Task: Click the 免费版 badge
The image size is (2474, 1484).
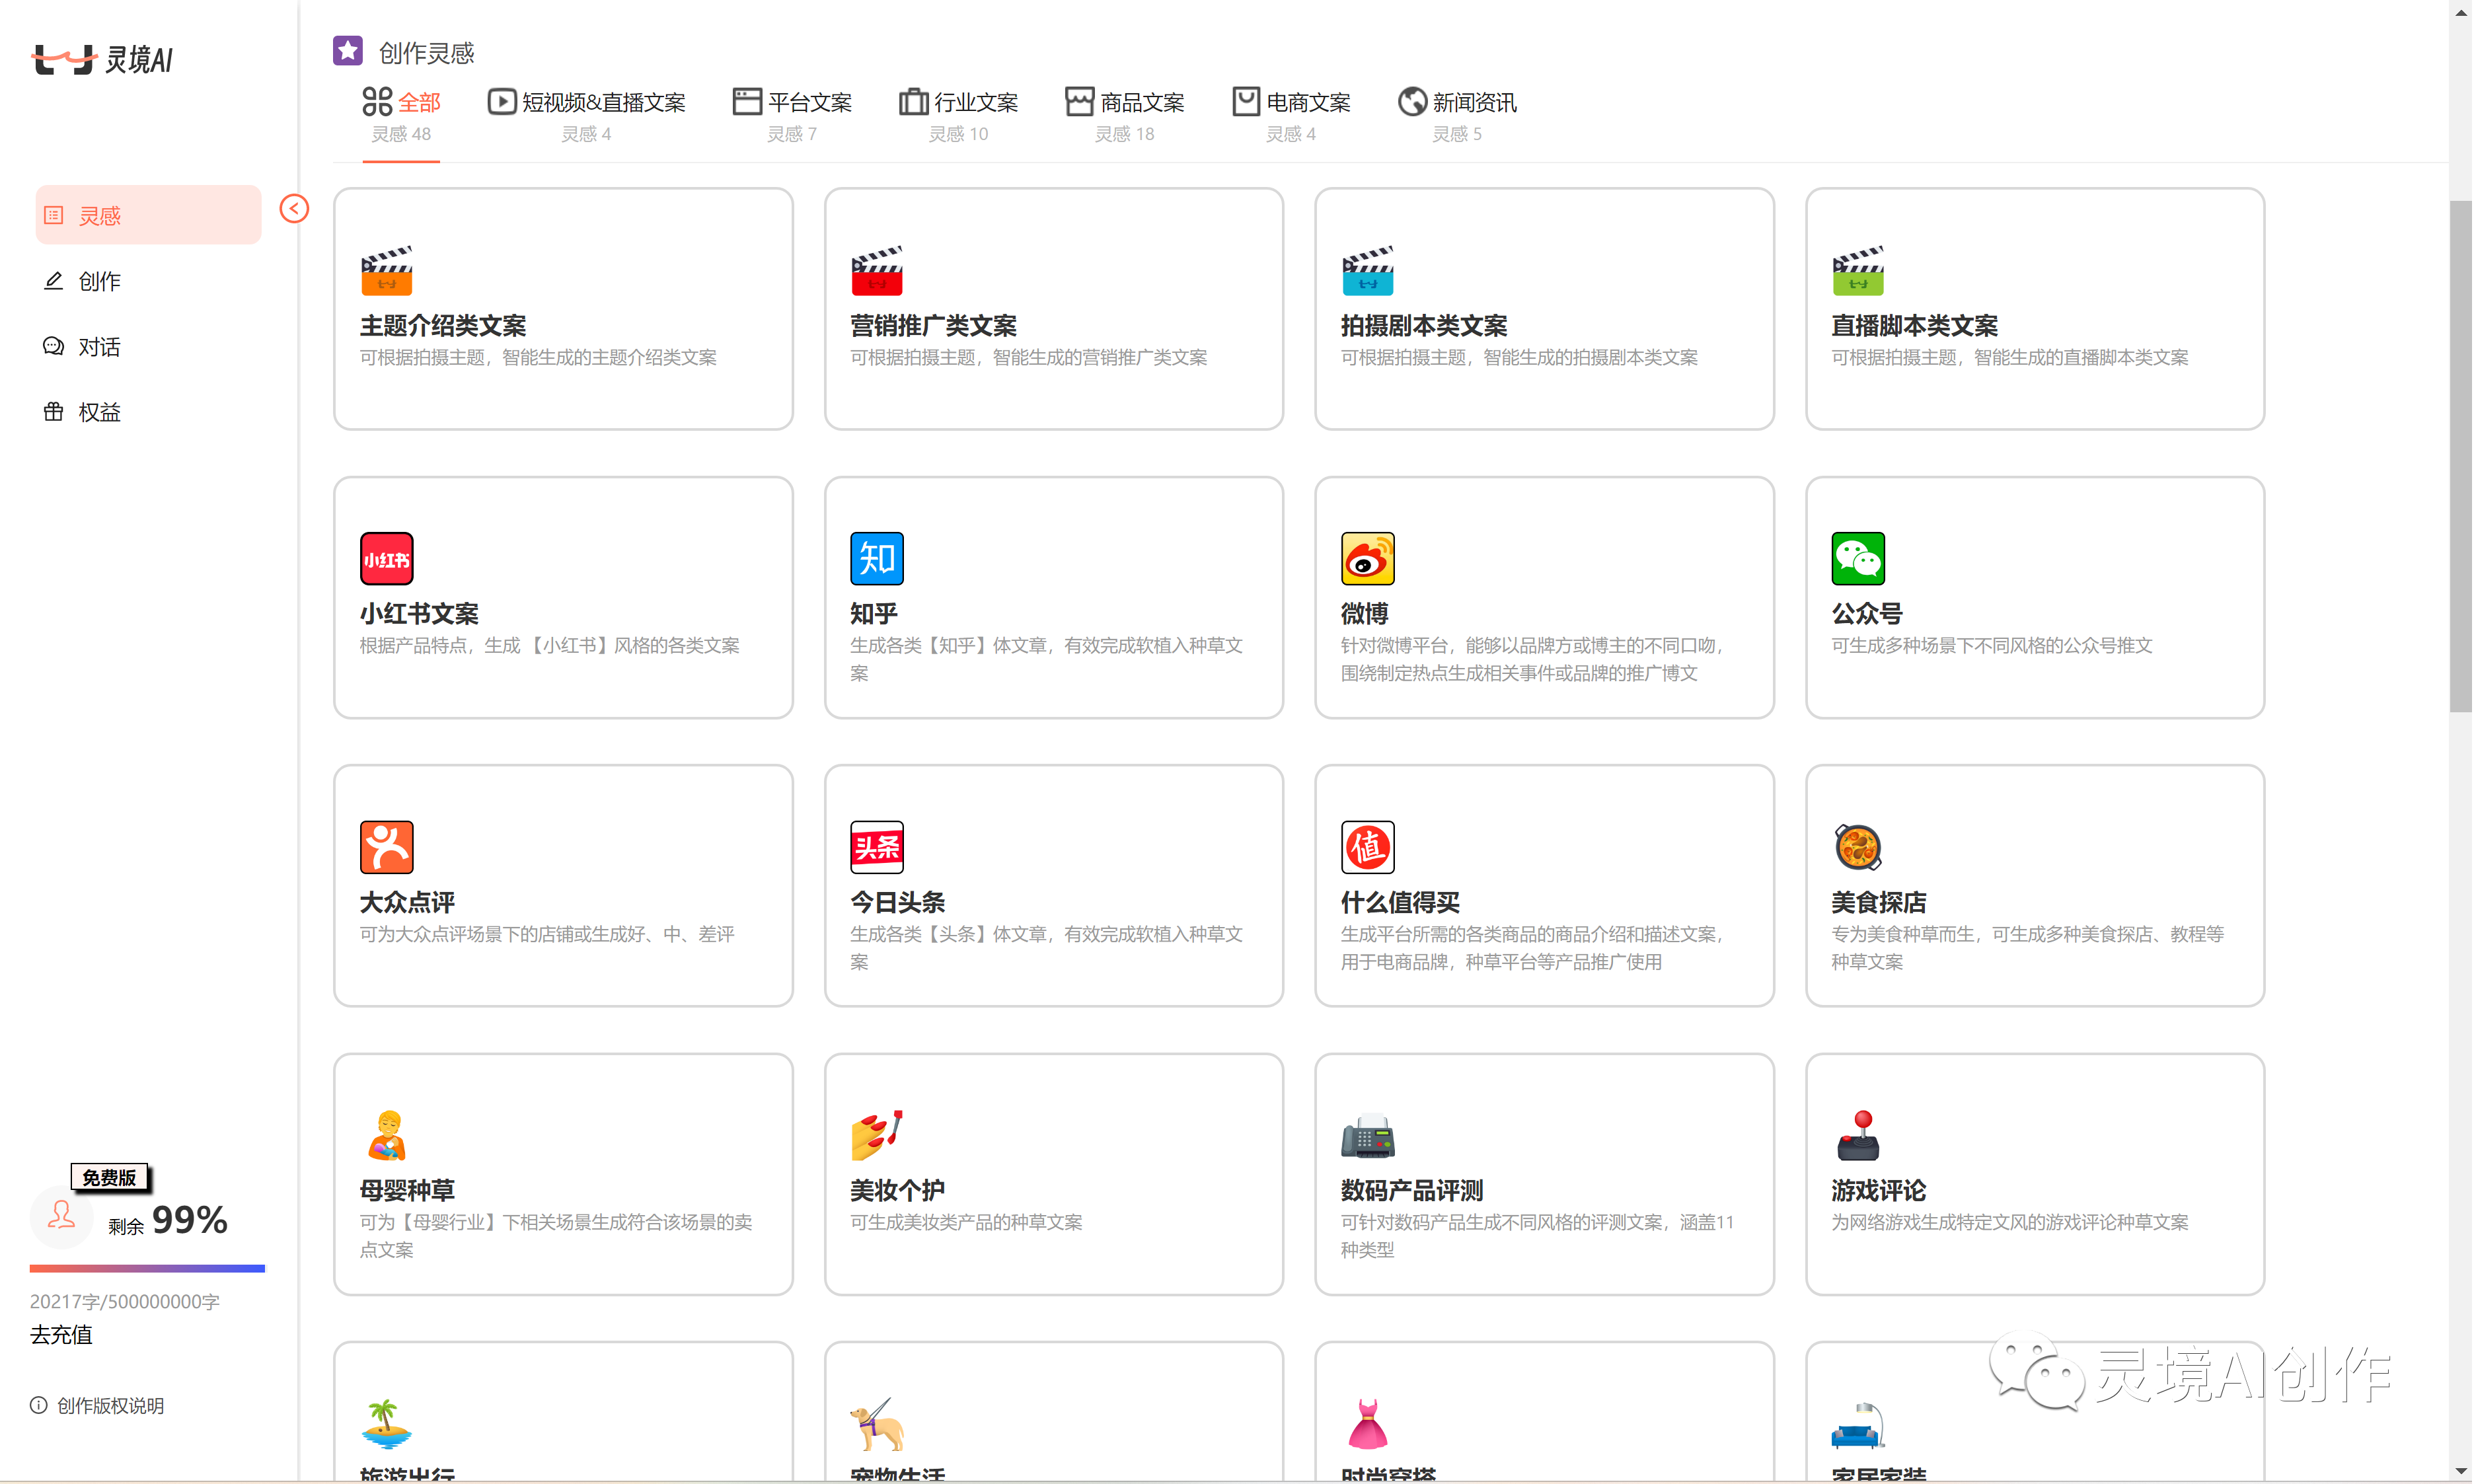Action: coord(110,1177)
